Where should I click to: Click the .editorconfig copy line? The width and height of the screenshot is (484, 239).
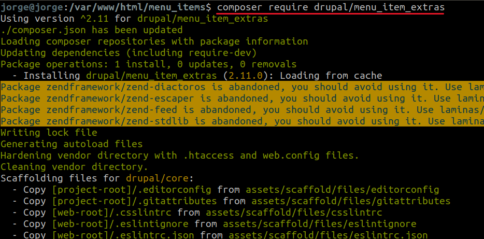225,190
